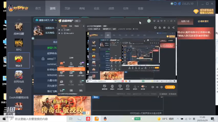The image size is (218, 122).
Task: Open the 任务 tab
Action: pyautogui.click(x=126, y=8)
